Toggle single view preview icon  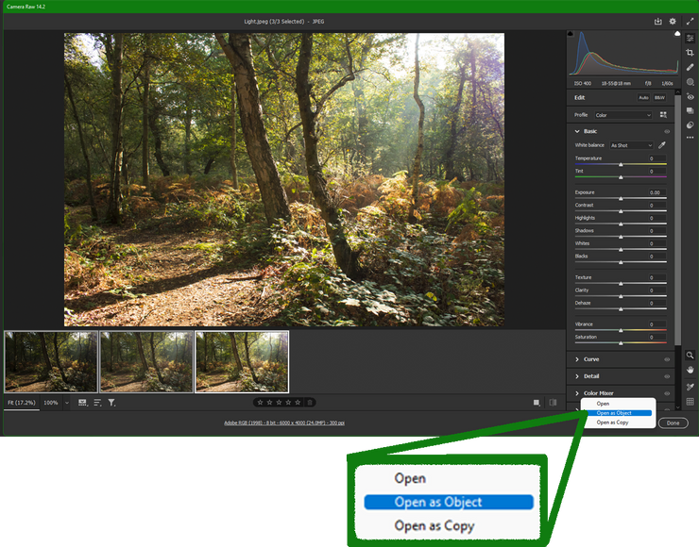537,403
